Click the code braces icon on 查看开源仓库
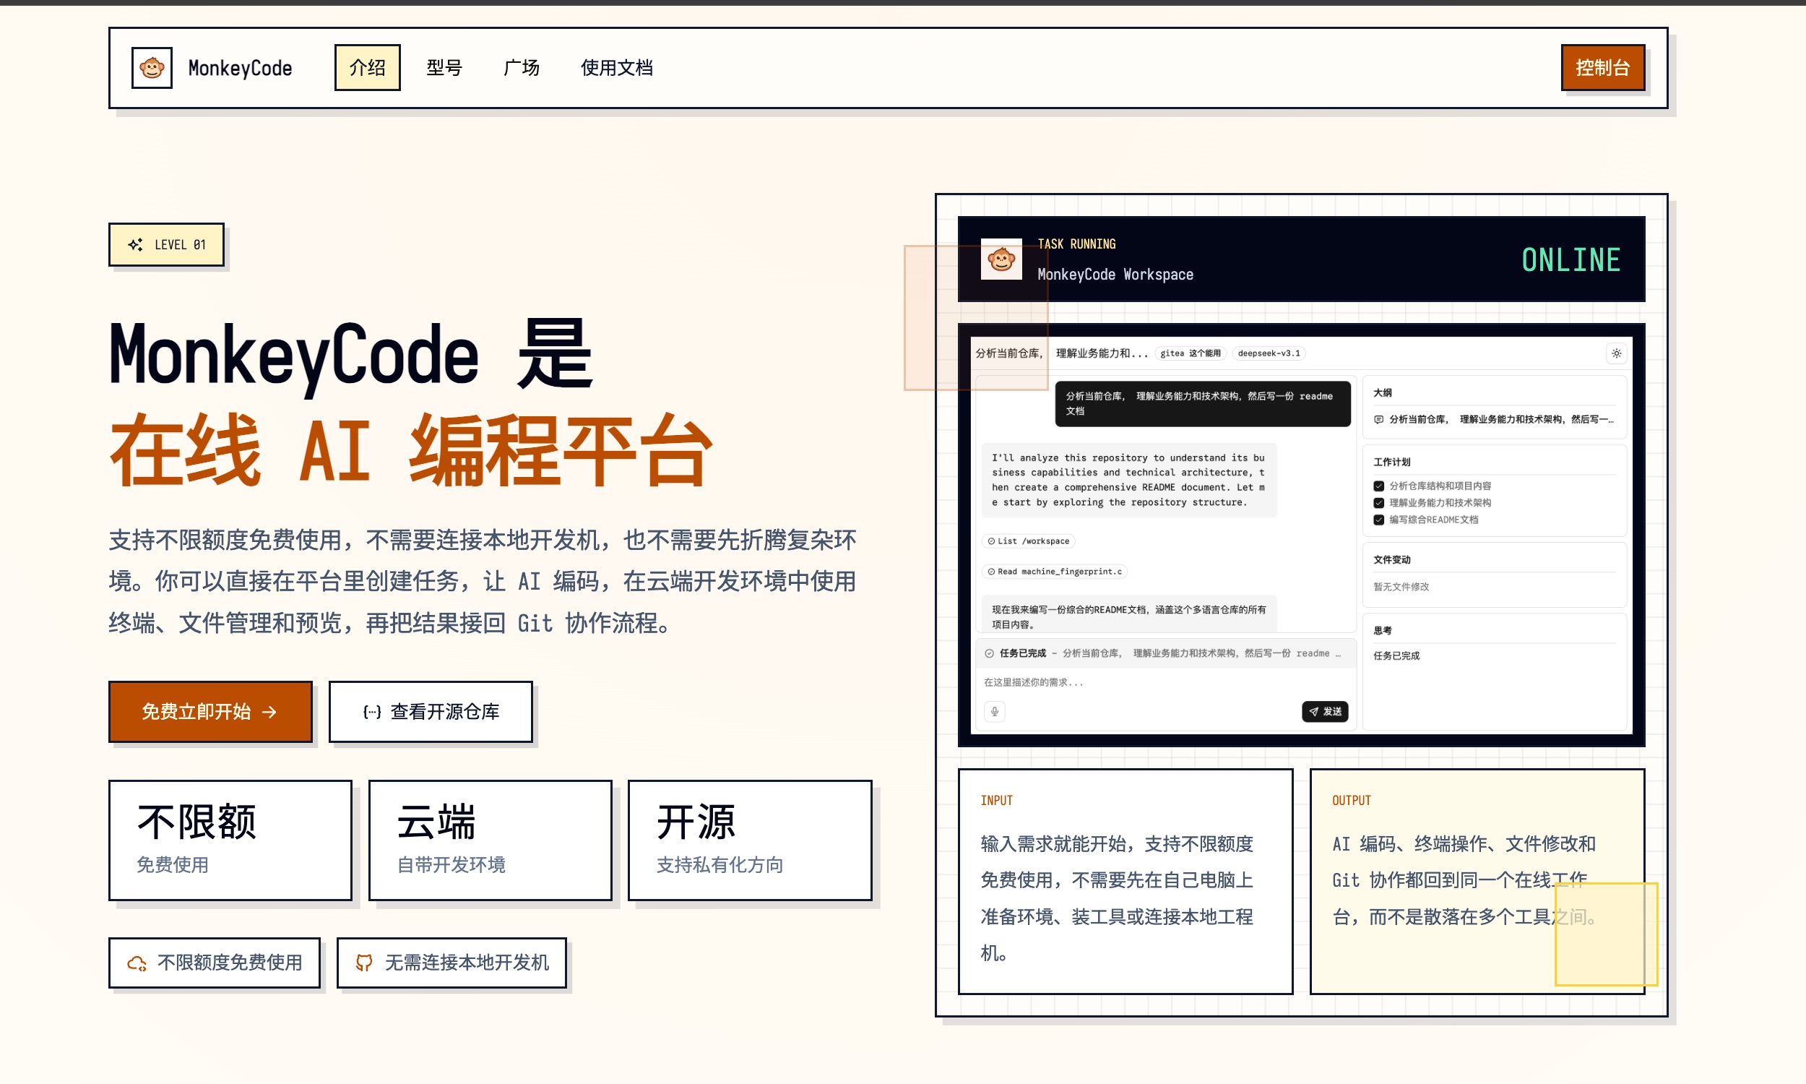The width and height of the screenshot is (1806, 1084). tap(372, 713)
